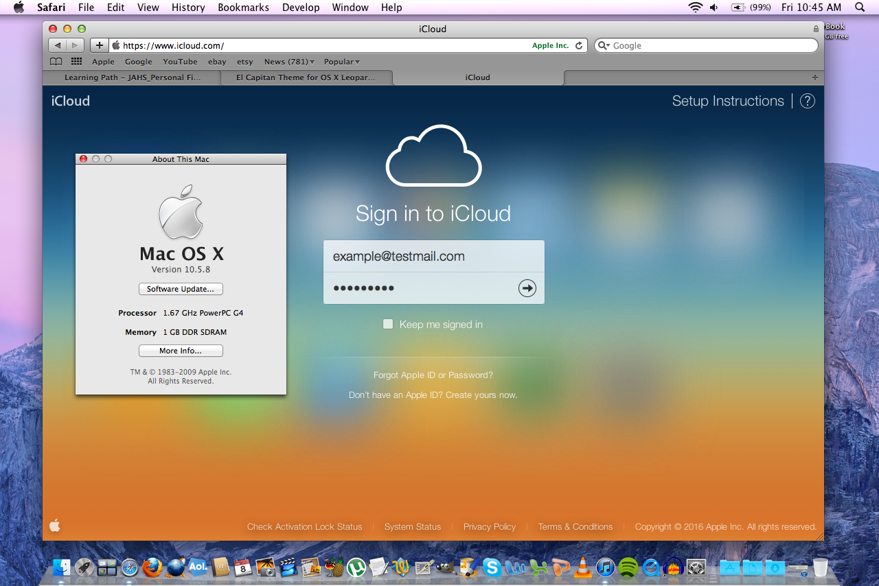
Task: Open System Preferences gear in Dock
Action: [x=696, y=567]
